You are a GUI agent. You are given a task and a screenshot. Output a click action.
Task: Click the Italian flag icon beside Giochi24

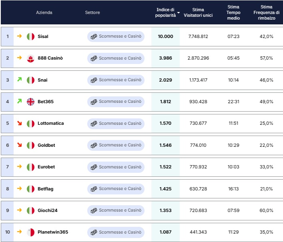(x=30, y=210)
